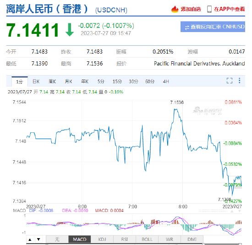The image size is (252, 245).
Task: Click the phone icon for APP view
Action: pyautogui.click(x=209, y=9)
